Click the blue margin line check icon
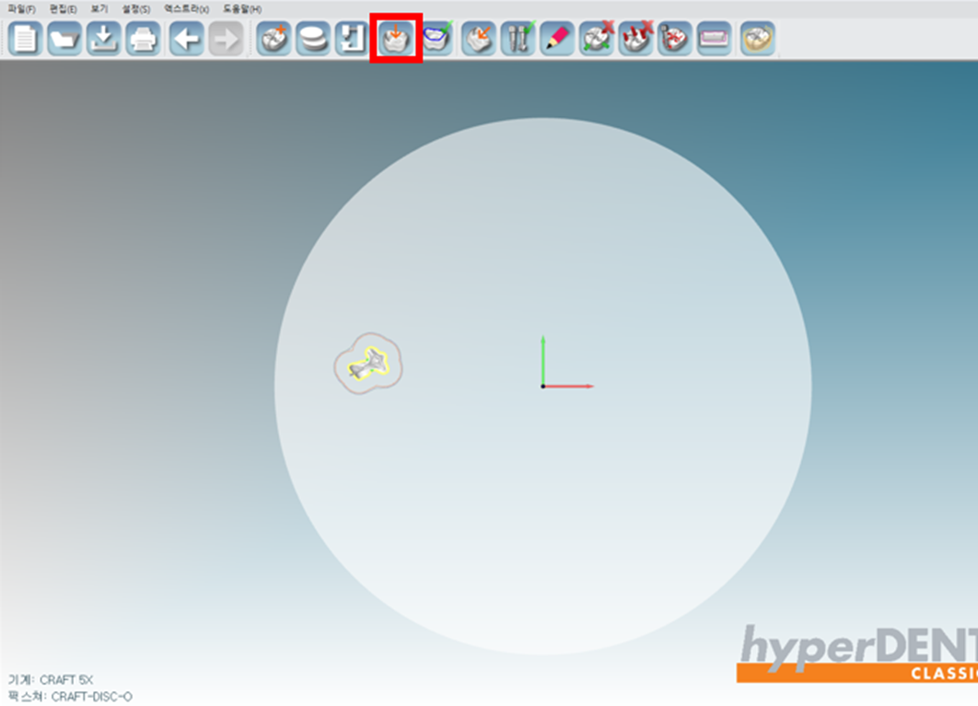This screenshot has height=706, width=978. 437,40
